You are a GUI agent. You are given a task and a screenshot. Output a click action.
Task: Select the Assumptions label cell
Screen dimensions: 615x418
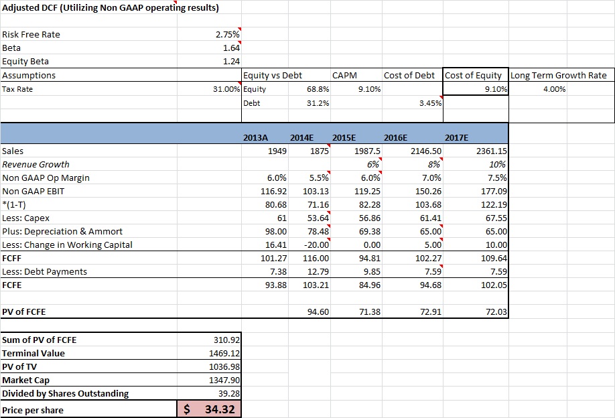(x=88, y=75)
